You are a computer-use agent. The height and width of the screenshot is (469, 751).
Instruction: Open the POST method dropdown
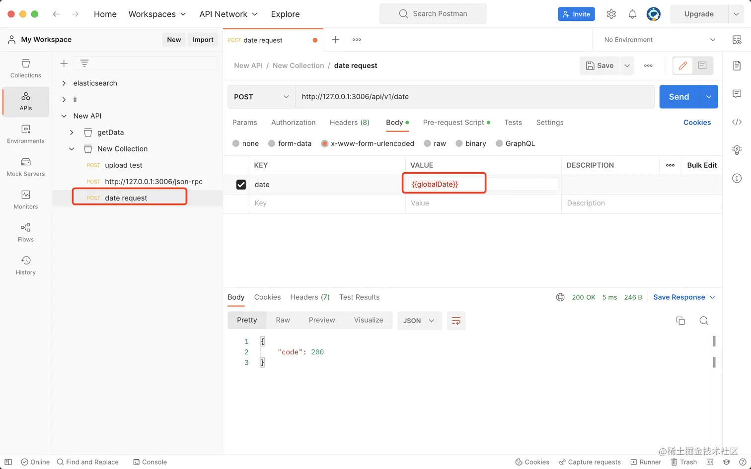pos(261,96)
